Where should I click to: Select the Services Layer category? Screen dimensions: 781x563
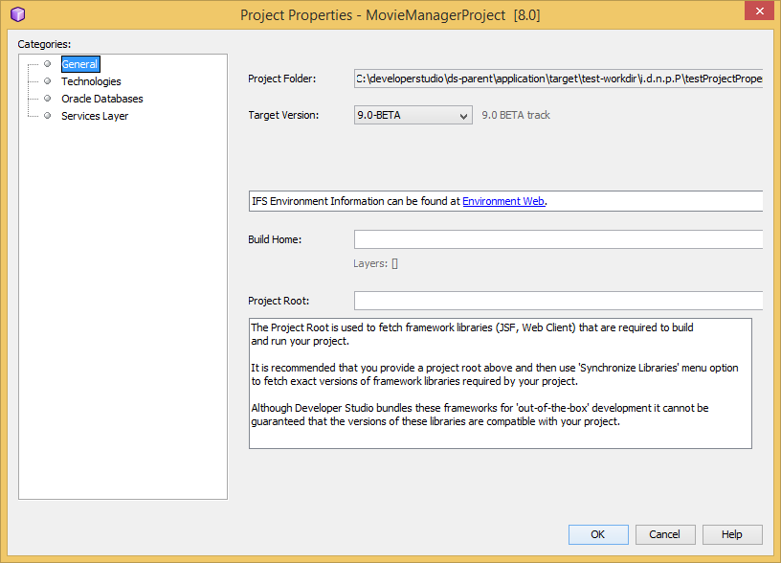coord(94,116)
